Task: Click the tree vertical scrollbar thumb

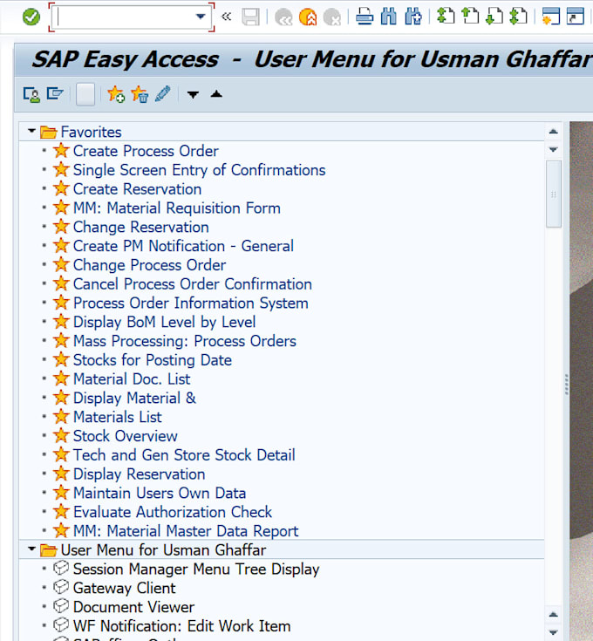Action: (x=554, y=194)
